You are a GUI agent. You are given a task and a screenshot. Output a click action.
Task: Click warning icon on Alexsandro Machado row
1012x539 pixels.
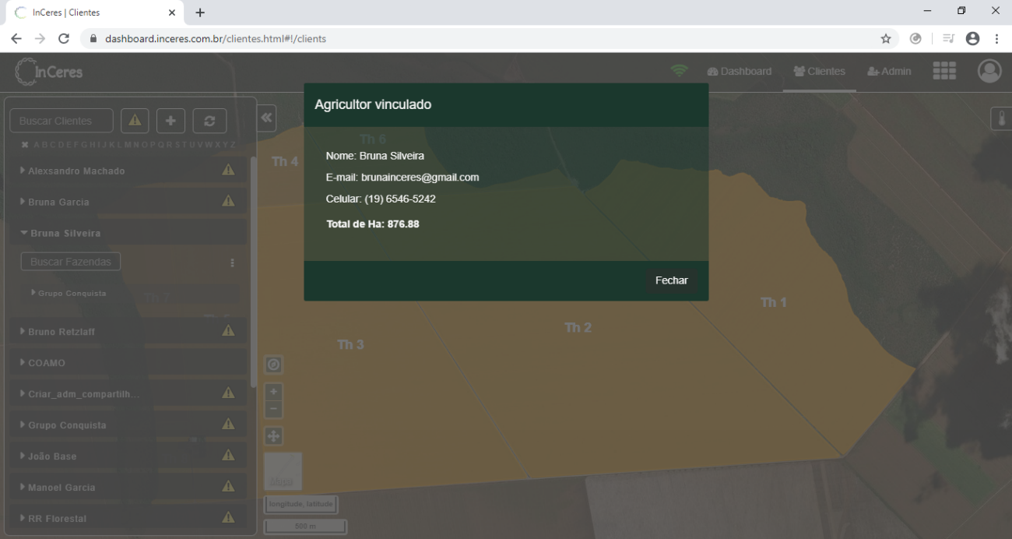coord(228,170)
